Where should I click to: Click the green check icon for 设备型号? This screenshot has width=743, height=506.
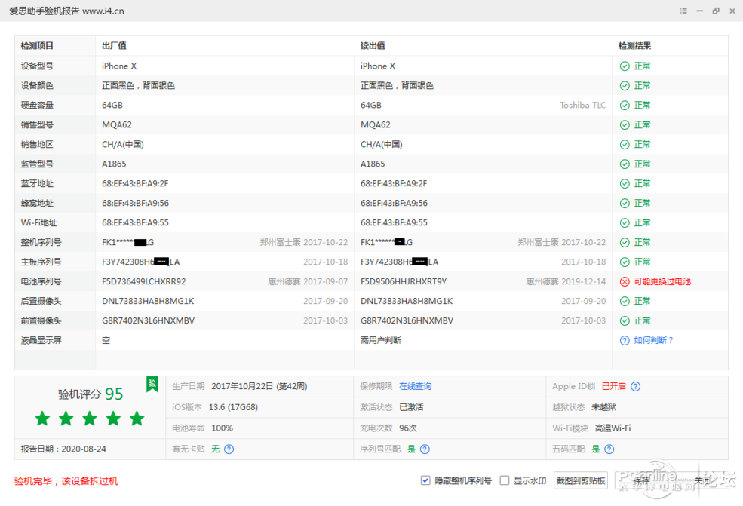pos(625,66)
